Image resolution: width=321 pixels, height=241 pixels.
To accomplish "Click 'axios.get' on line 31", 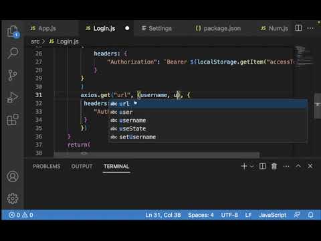I will (x=96, y=95).
